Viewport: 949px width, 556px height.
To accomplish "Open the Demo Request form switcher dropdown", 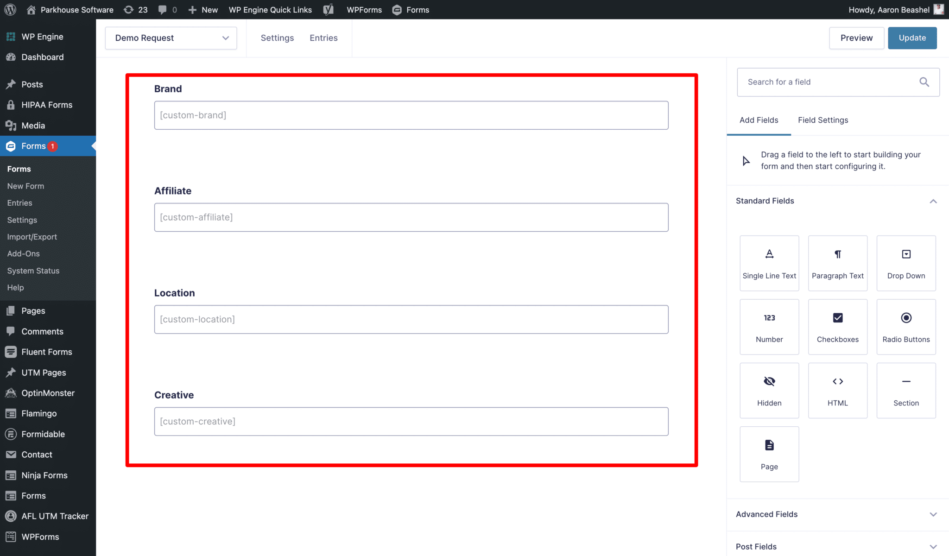I will pyautogui.click(x=171, y=38).
